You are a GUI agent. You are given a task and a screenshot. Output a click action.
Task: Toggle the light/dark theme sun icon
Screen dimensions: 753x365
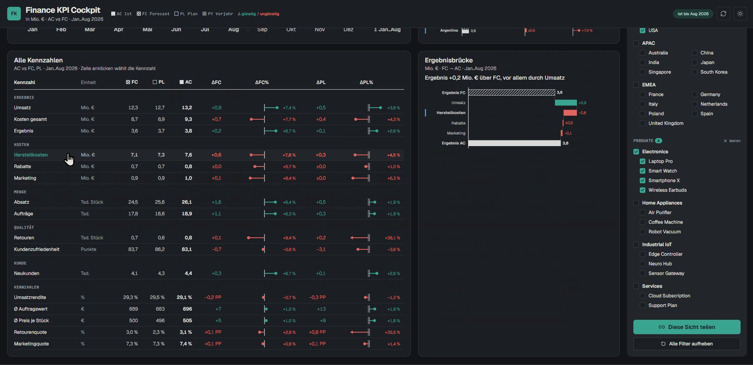tap(740, 14)
